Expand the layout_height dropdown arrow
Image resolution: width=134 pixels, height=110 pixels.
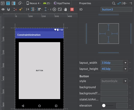coord(125,69)
